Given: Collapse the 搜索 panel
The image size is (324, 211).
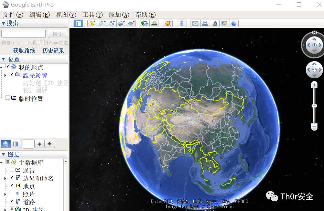Looking at the screenshot, I should coord(3,23).
